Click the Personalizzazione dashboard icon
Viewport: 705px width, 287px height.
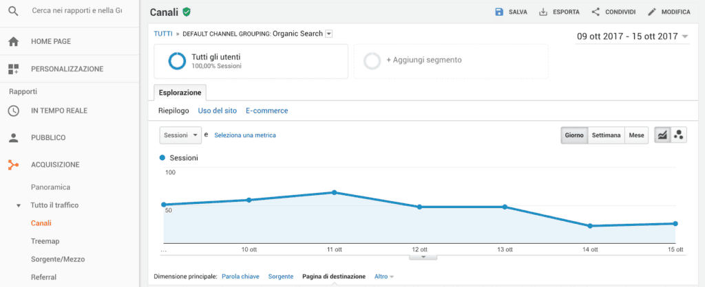pyautogui.click(x=14, y=69)
